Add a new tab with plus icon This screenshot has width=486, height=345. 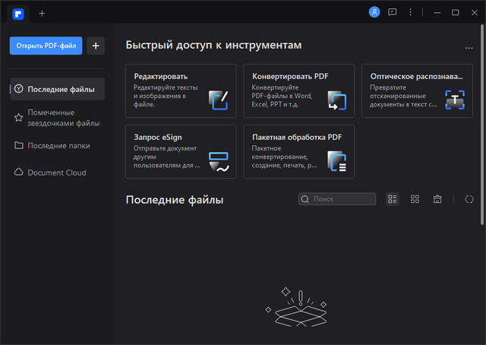pyautogui.click(x=42, y=13)
